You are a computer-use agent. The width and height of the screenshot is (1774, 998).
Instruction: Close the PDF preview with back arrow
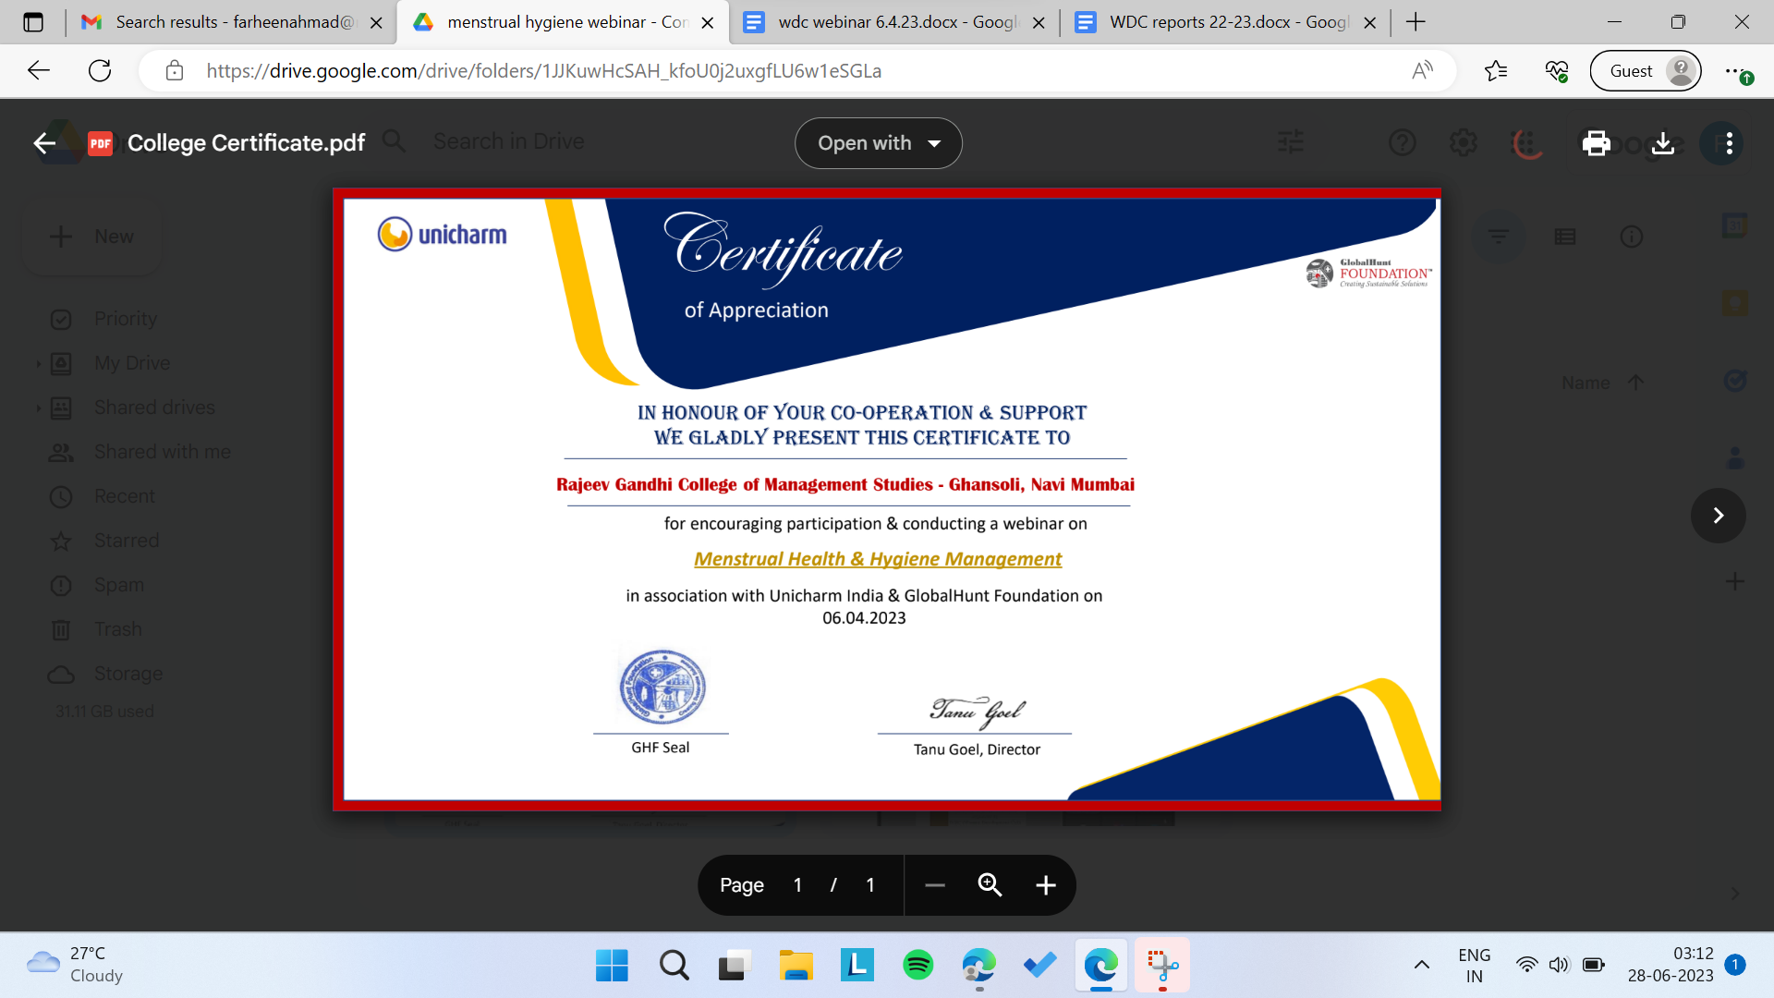click(44, 143)
